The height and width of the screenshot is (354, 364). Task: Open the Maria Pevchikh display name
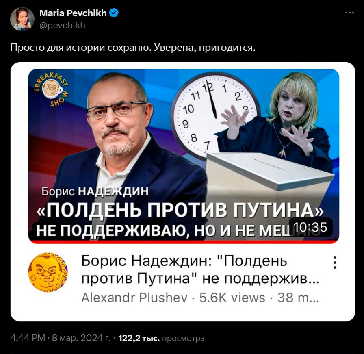pos(73,13)
